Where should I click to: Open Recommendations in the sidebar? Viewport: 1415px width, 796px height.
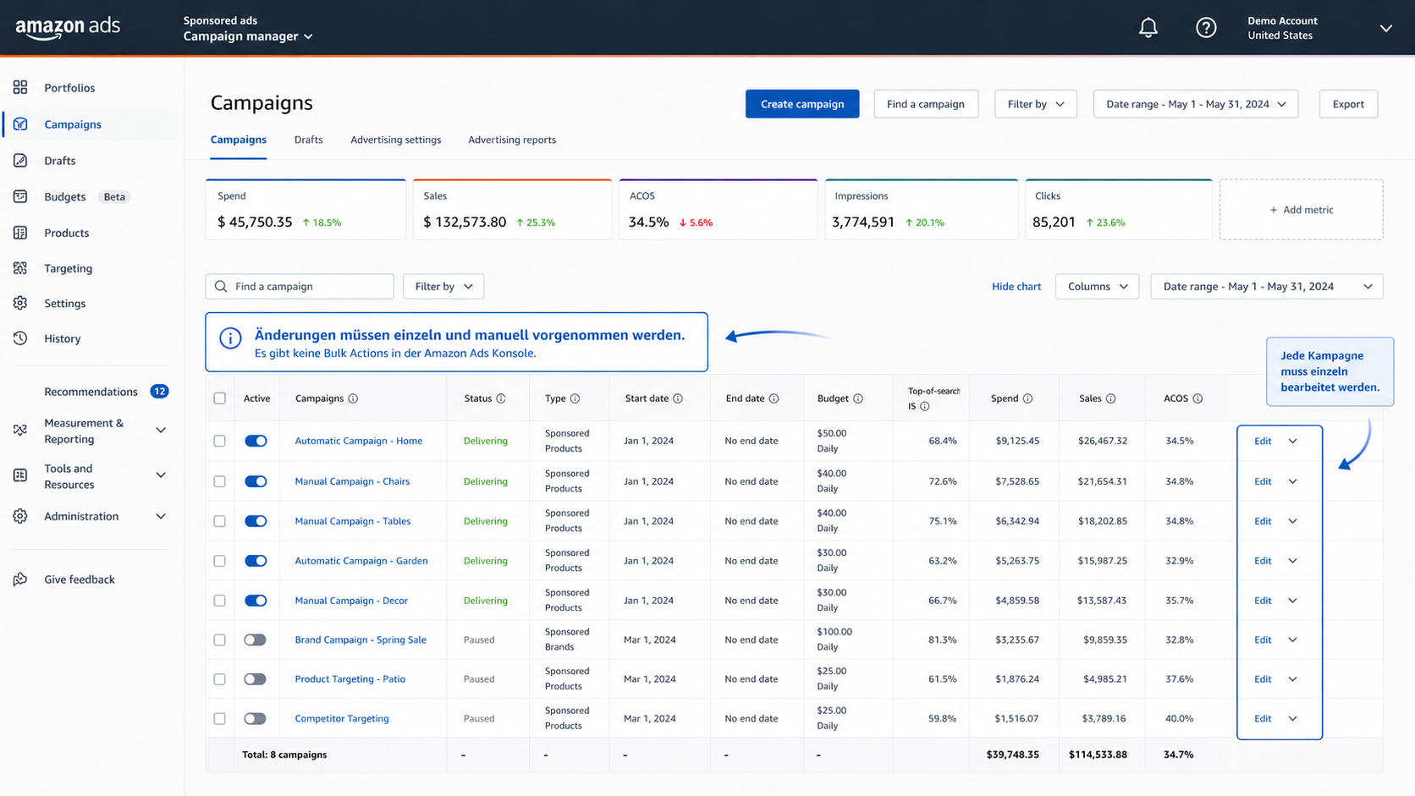click(91, 392)
